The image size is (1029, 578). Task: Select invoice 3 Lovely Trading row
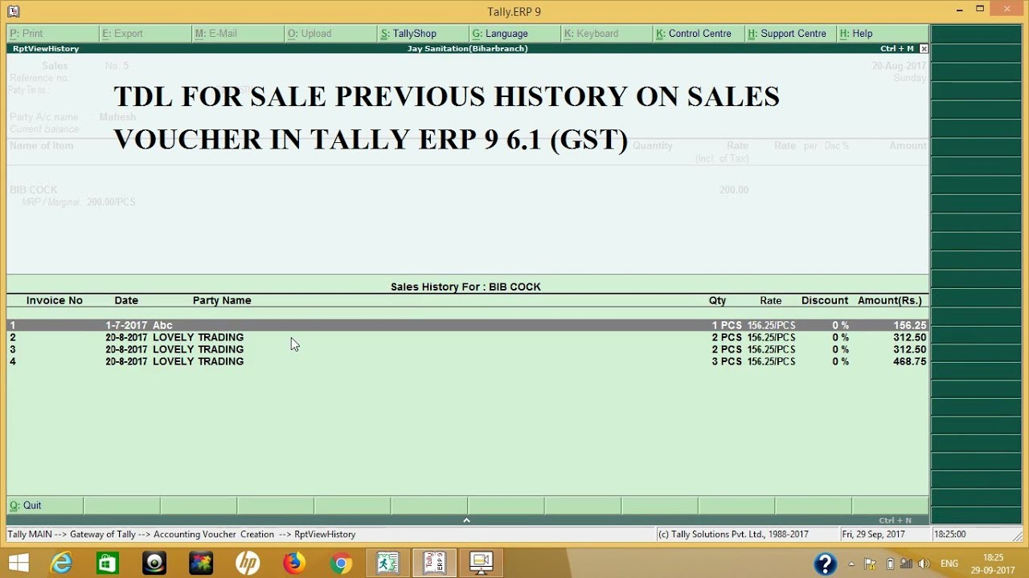click(x=468, y=349)
